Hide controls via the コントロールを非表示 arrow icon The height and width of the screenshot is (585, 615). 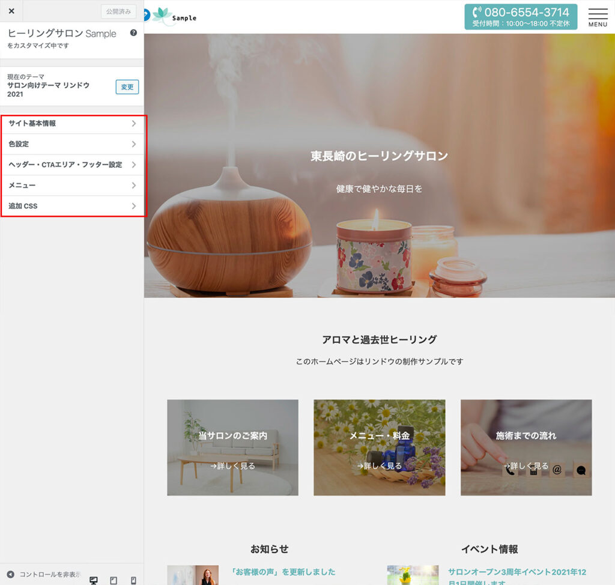coord(11,574)
